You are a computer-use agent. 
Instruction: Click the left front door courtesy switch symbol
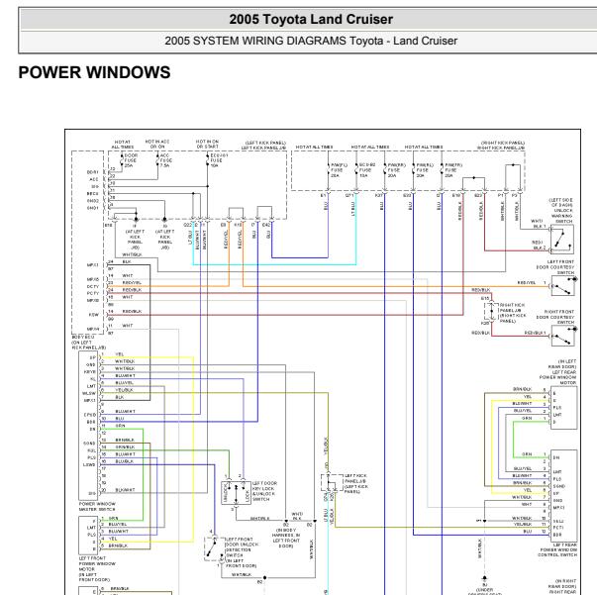pos(562,286)
